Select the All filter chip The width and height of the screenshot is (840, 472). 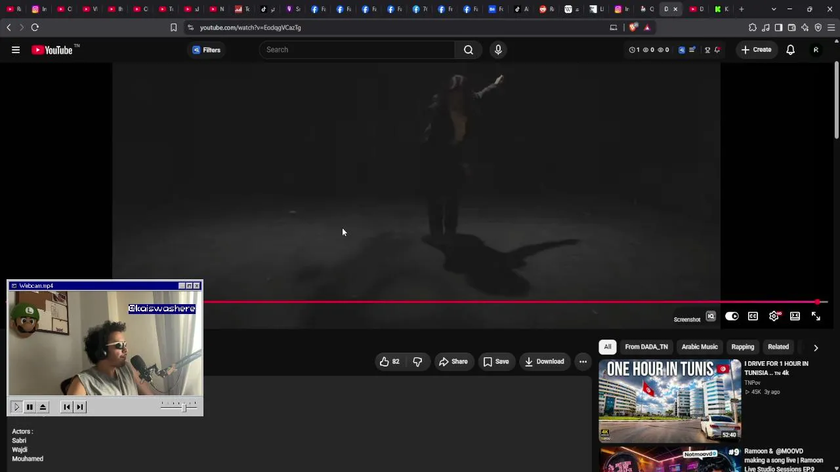(608, 347)
